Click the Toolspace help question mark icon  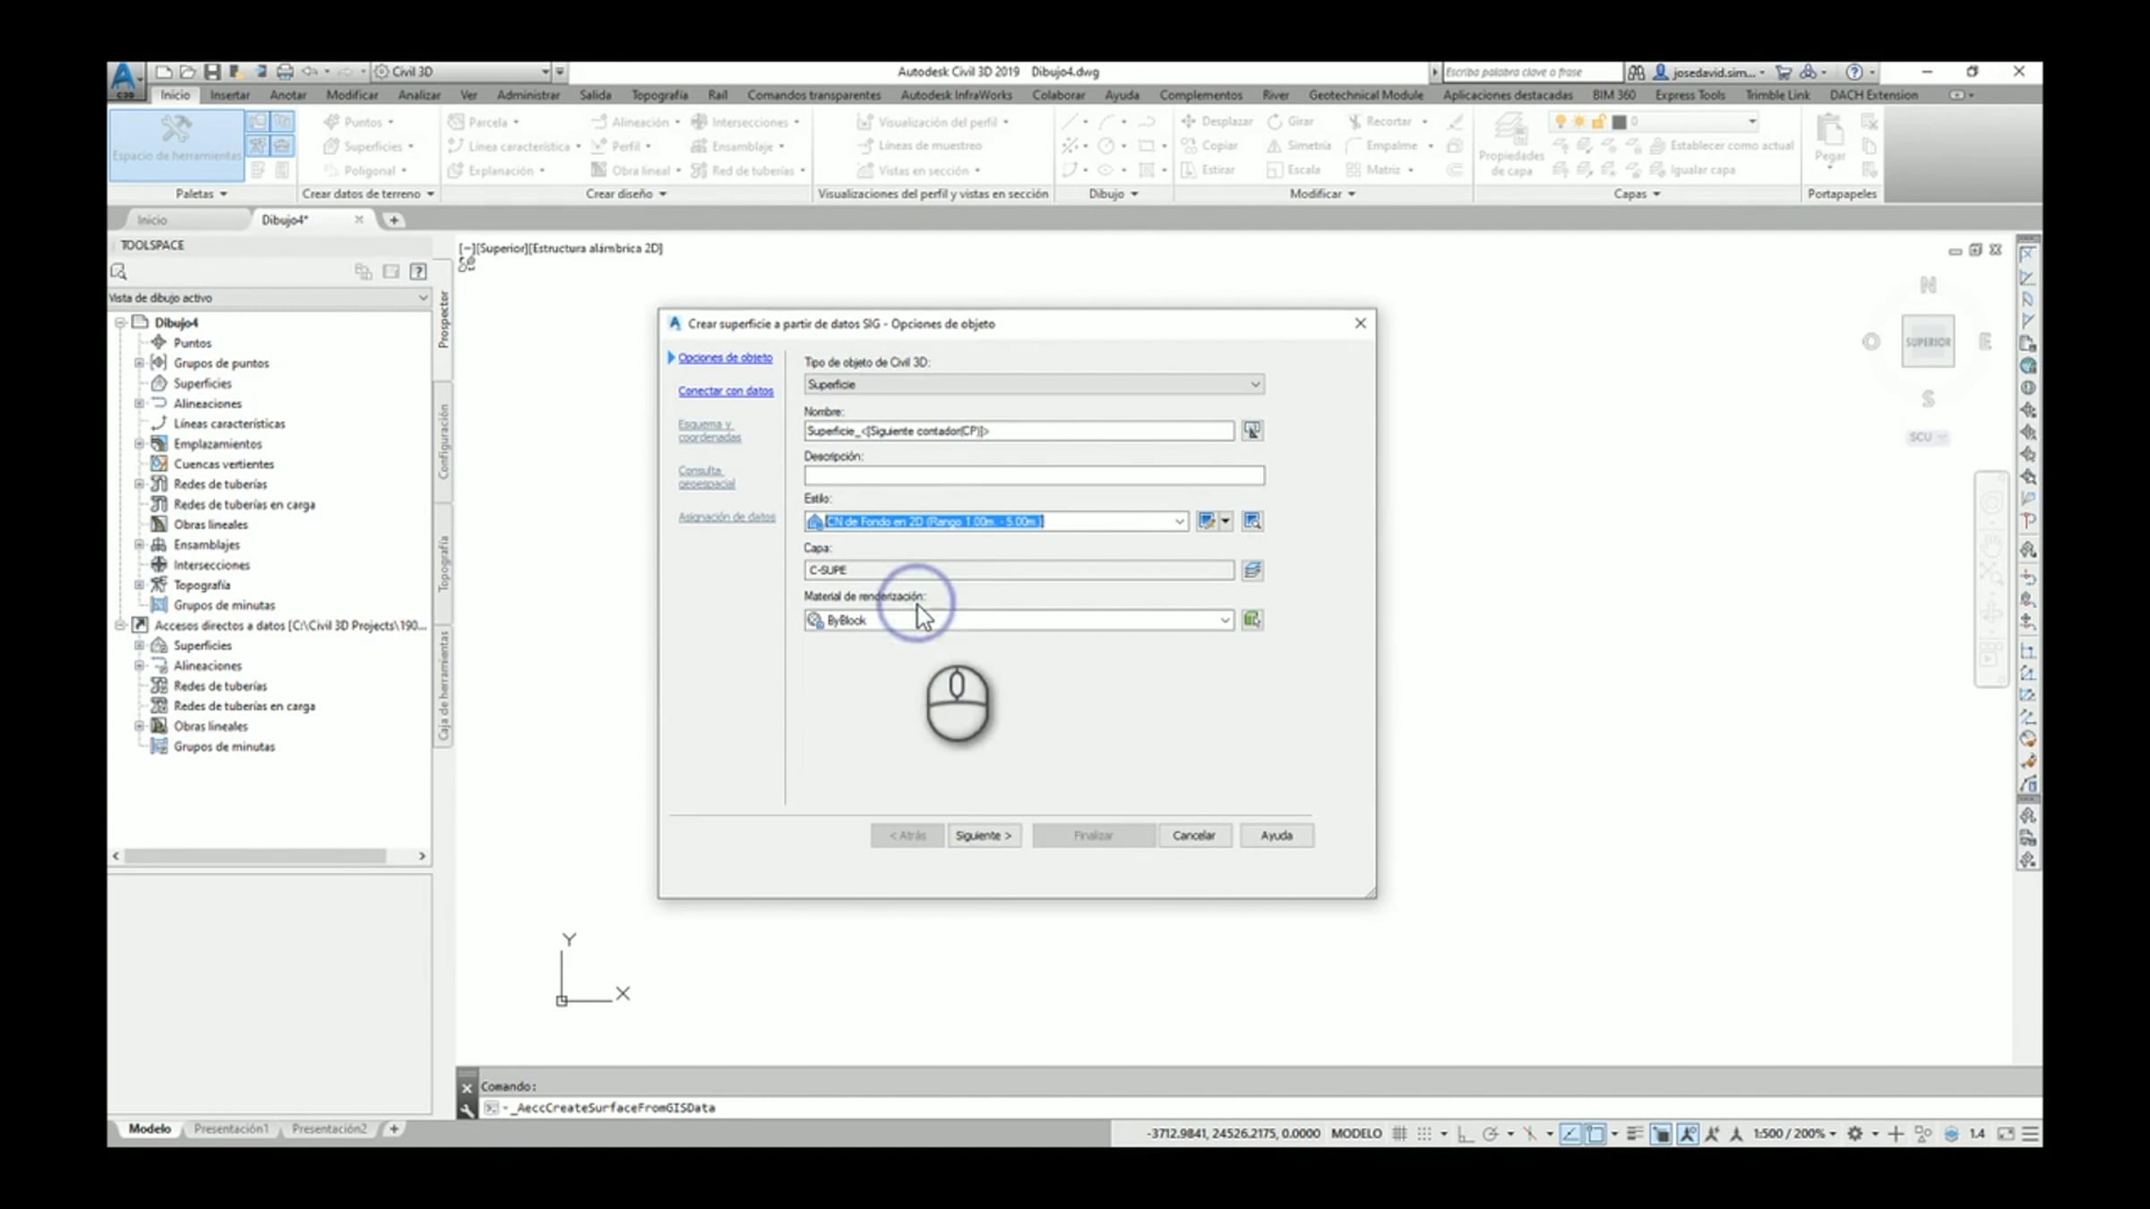click(x=417, y=271)
